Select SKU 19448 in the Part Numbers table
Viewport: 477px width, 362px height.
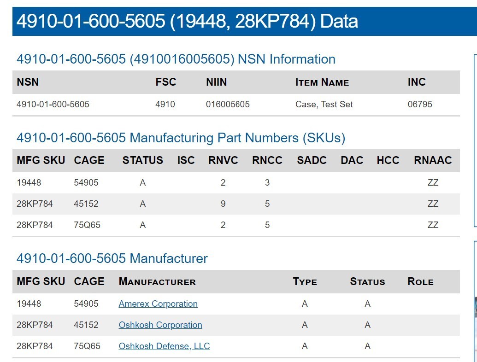(29, 183)
